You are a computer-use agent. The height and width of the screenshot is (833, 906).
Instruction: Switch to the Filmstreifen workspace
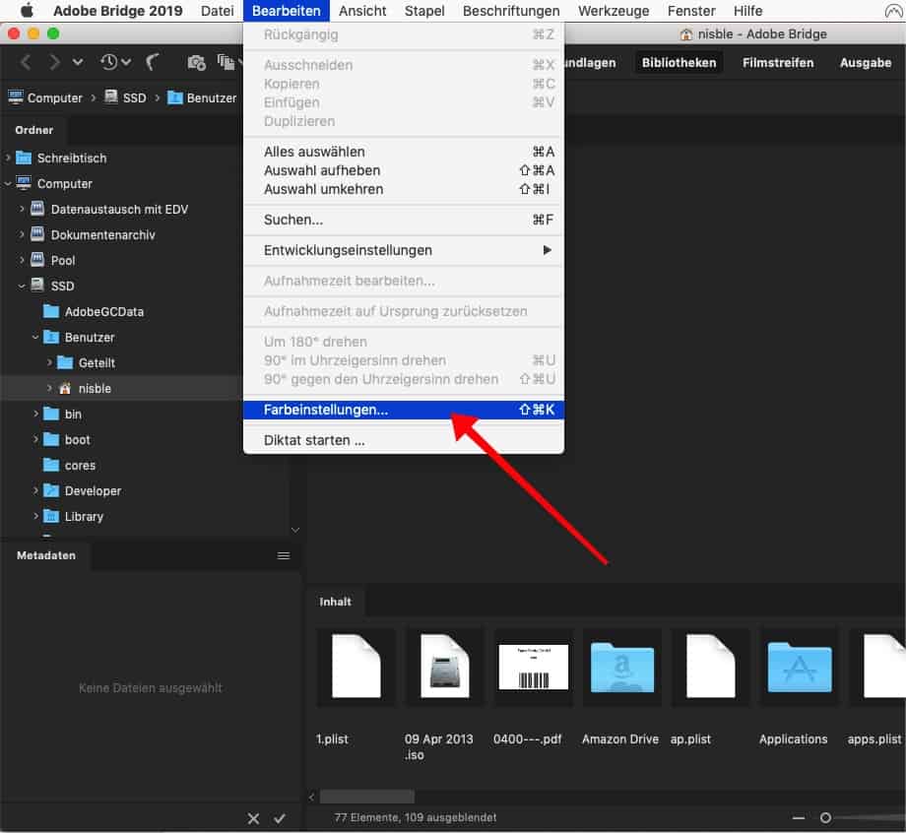[777, 62]
